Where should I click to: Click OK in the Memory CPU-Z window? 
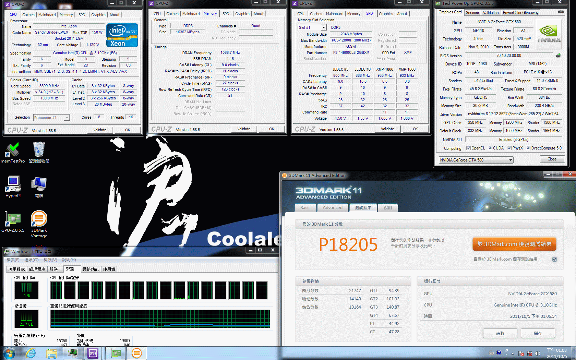pyautogui.click(x=272, y=129)
